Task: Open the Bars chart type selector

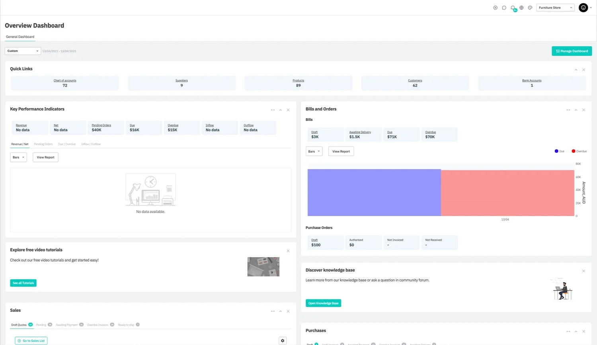Action: [x=18, y=157]
